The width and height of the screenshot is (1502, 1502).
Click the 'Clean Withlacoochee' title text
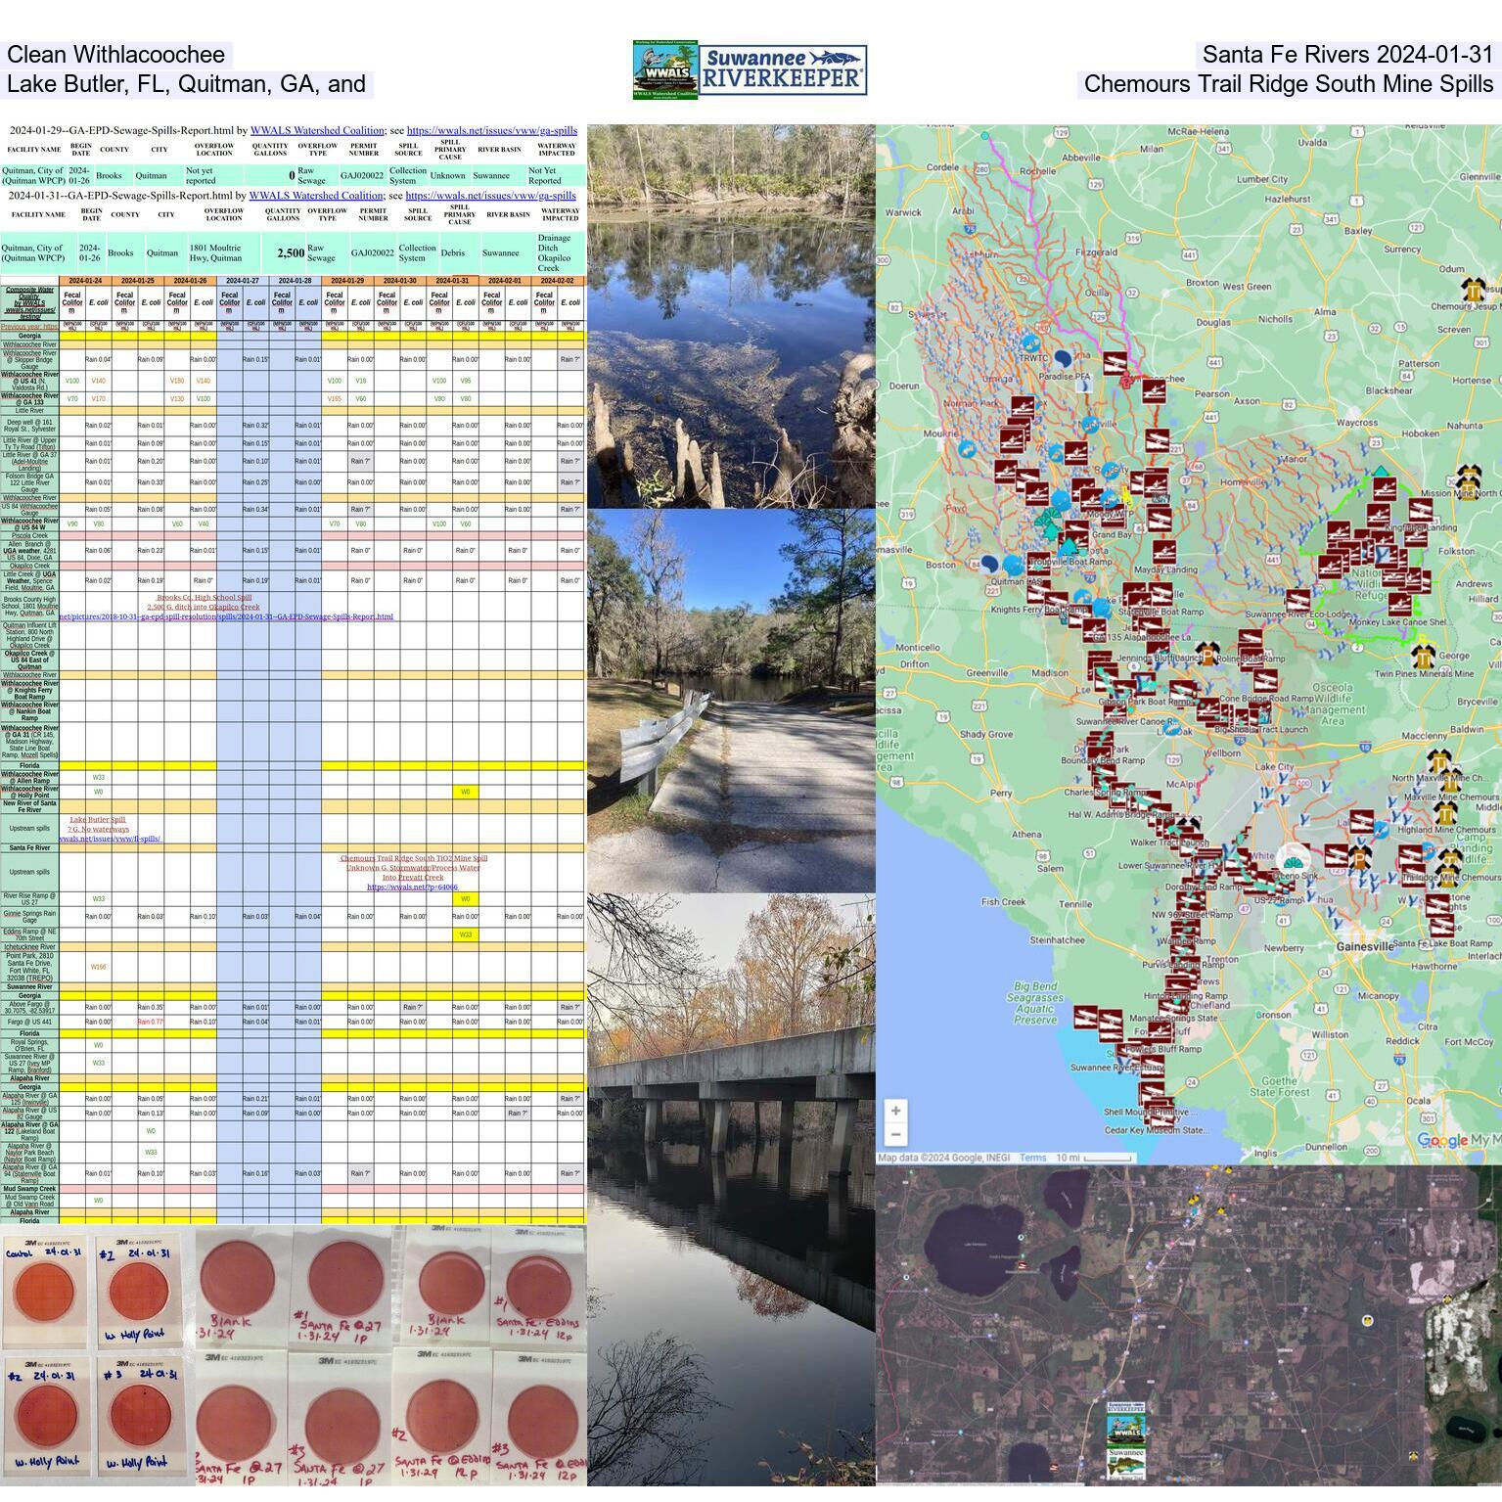coord(115,55)
